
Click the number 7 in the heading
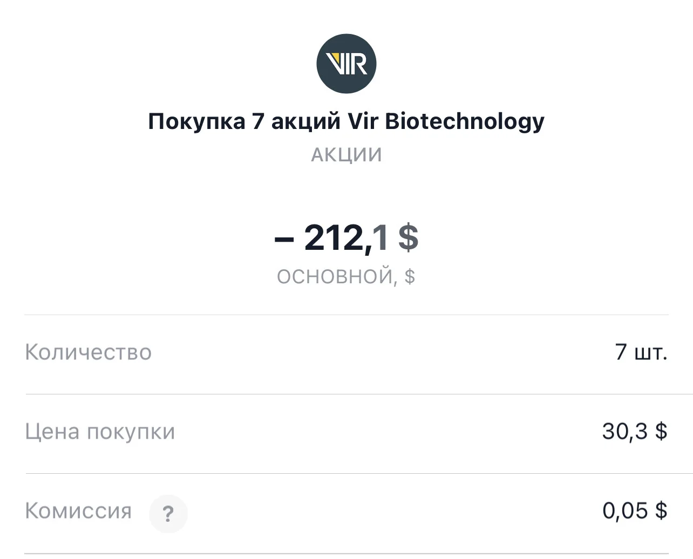[x=258, y=121]
